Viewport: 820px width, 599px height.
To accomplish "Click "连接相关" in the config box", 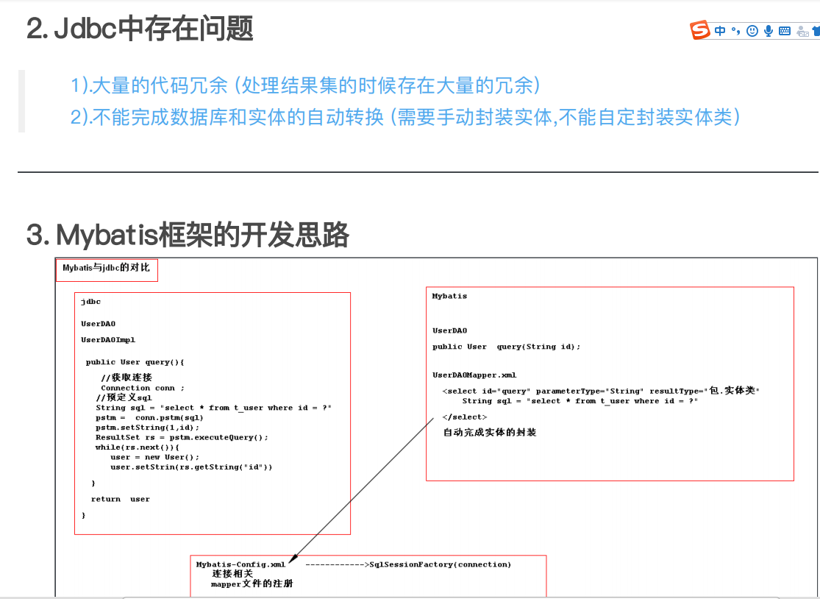I will (x=232, y=574).
